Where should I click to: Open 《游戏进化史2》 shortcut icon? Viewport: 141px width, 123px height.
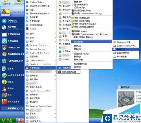(4, 61)
